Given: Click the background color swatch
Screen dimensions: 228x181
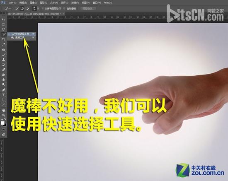Looking at the screenshot, I should pyautogui.click(x=5, y=125).
